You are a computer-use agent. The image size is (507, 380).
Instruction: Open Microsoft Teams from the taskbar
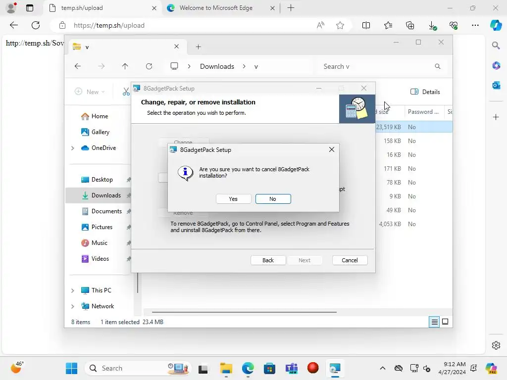(x=291, y=368)
